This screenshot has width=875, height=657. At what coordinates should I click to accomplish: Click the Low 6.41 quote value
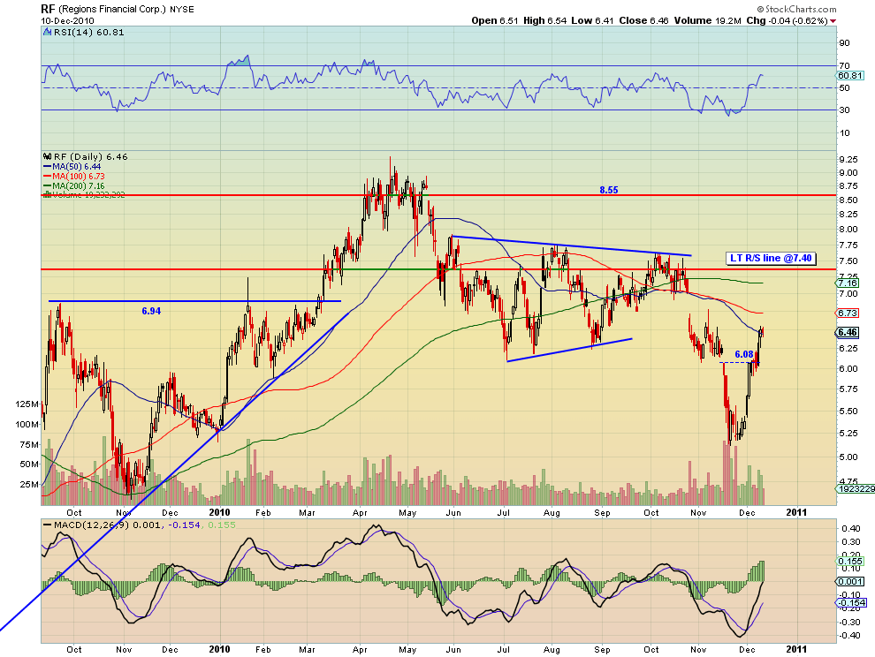[x=593, y=20]
